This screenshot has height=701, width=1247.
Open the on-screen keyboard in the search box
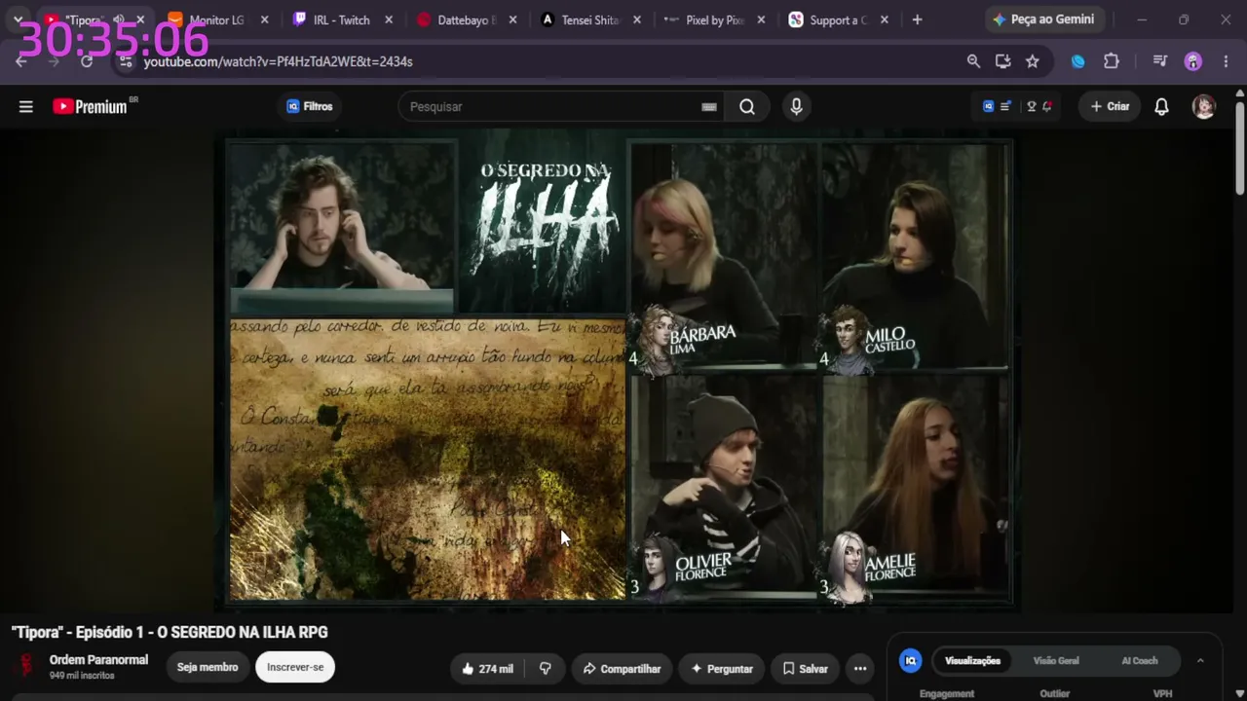[x=709, y=107]
